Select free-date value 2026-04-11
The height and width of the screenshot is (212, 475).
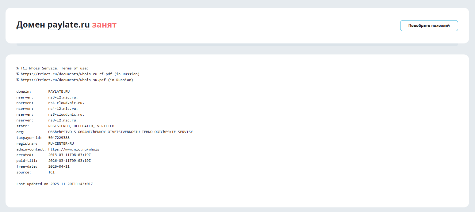point(59,166)
